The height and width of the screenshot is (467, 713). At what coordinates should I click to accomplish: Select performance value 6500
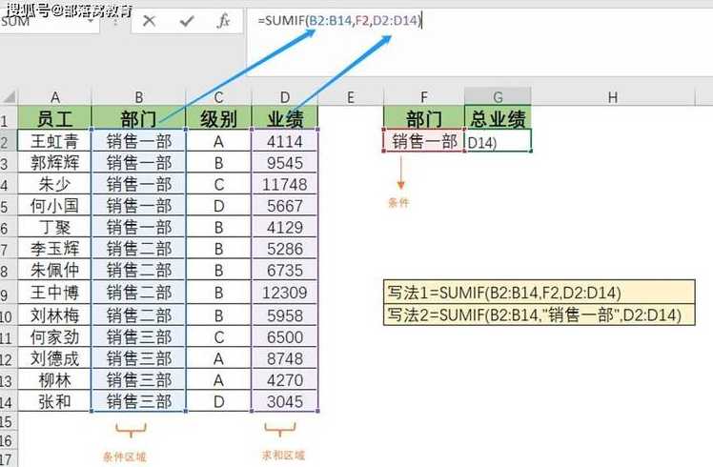tap(285, 336)
